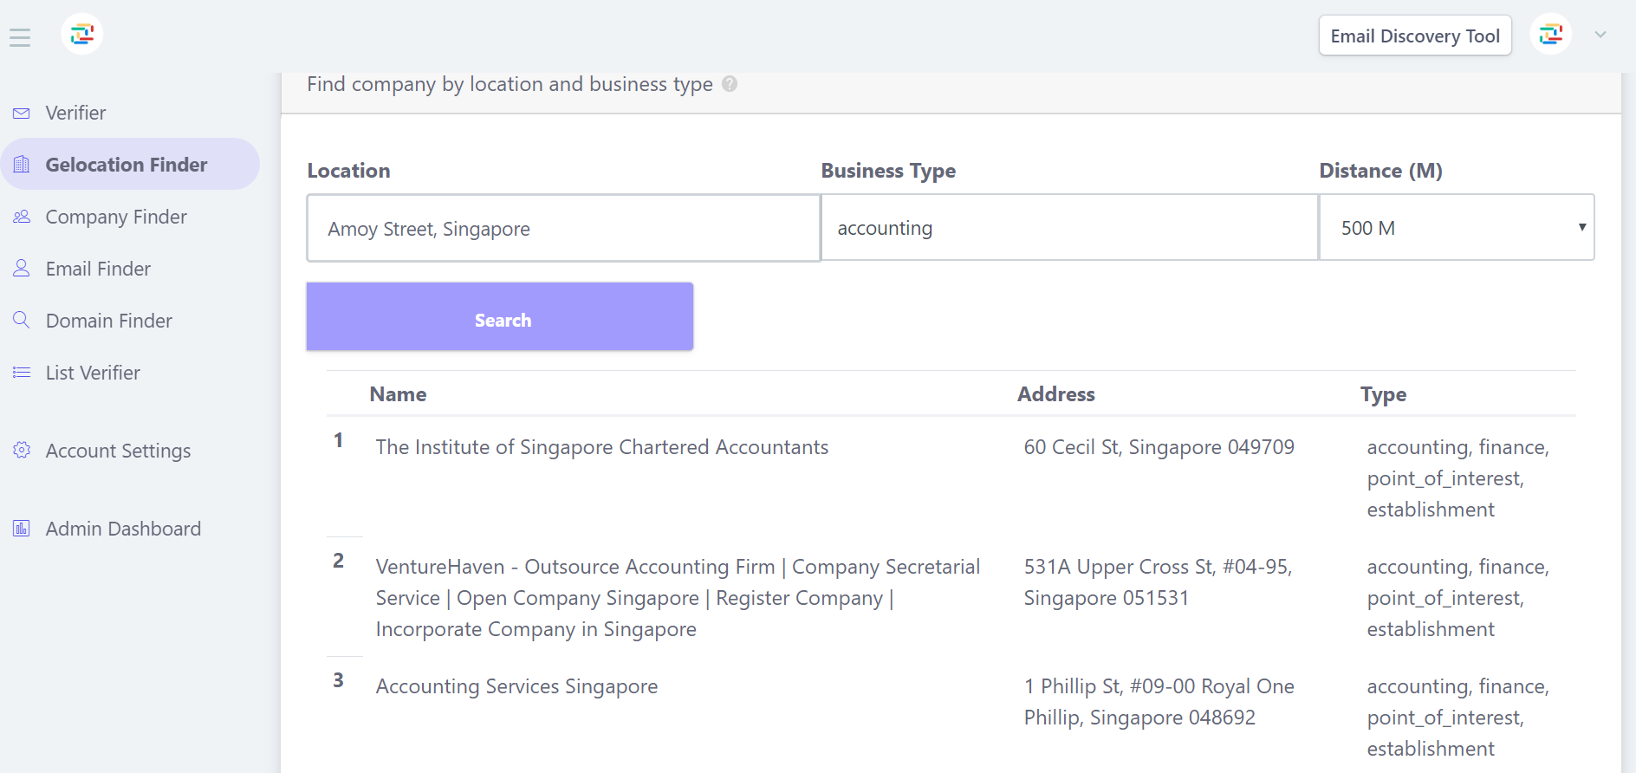Click the Admin Dashboard chart icon
1636x773 pixels.
22,529
